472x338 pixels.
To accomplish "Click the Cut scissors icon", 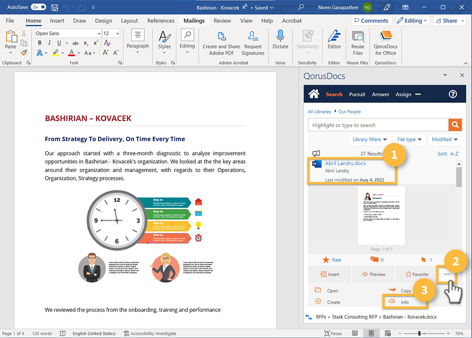I will pyautogui.click(x=24, y=33).
